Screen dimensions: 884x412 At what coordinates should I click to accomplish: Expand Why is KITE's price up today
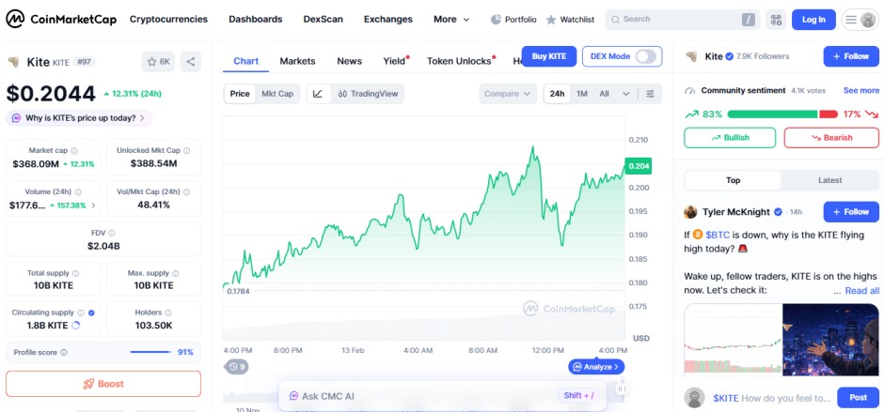click(x=79, y=118)
